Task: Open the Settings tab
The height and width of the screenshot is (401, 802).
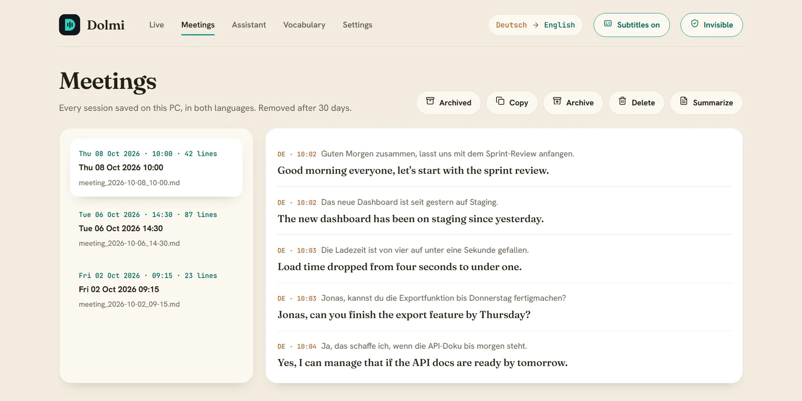Action: click(x=357, y=25)
